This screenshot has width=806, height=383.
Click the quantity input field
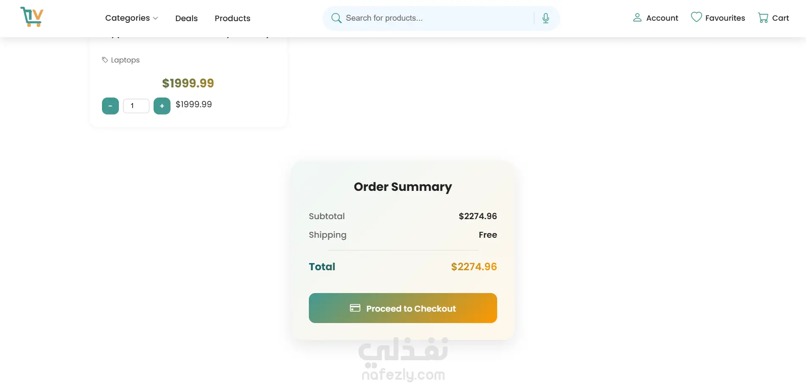136,106
